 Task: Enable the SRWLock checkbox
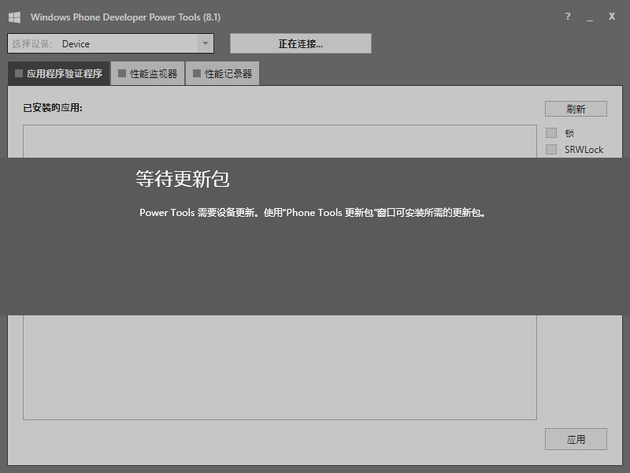coord(551,150)
